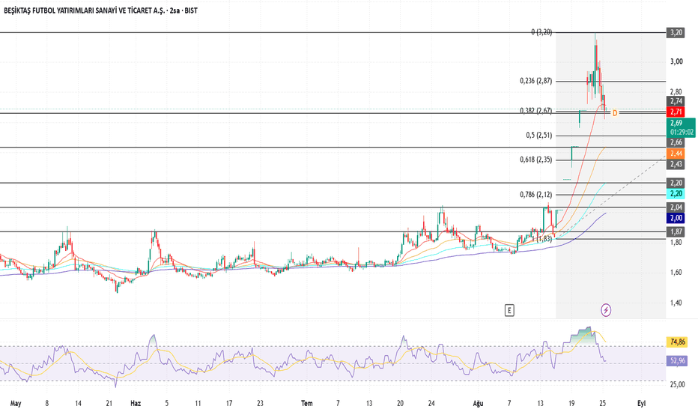The image size is (698, 412).
Task: Click the orange 2,44 moving average label
Action: (676, 154)
